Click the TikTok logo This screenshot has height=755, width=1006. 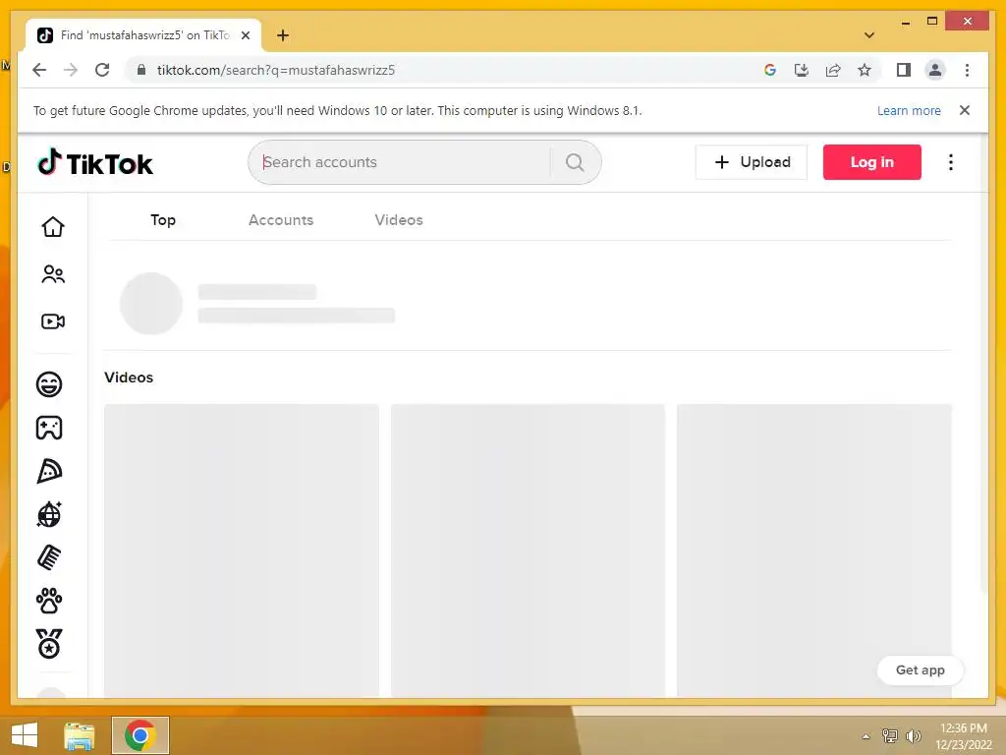coord(95,163)
